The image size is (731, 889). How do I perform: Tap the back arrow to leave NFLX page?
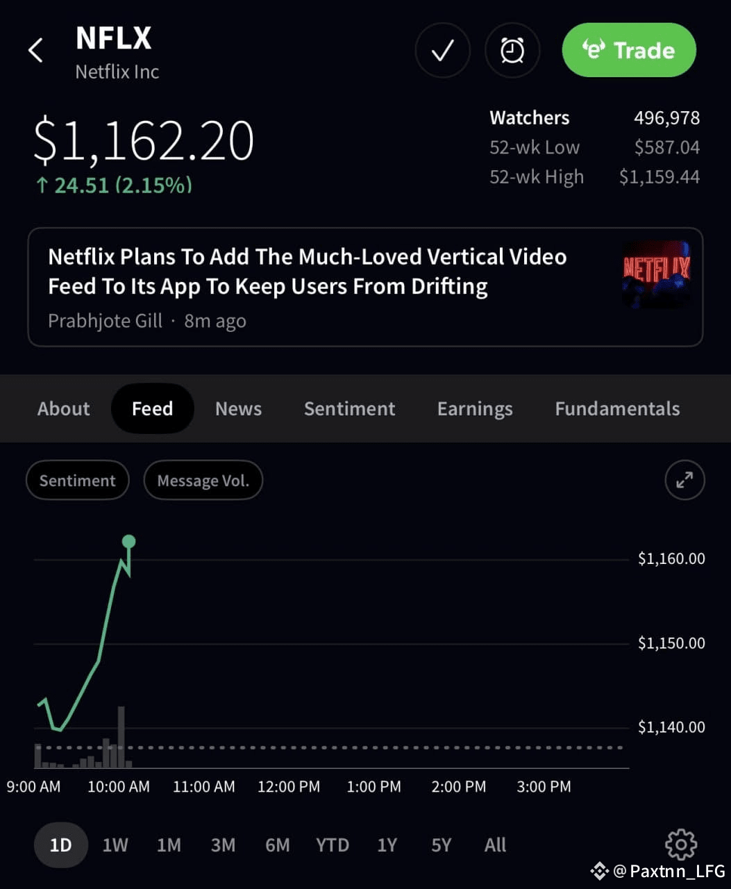(x=35, y=50)
